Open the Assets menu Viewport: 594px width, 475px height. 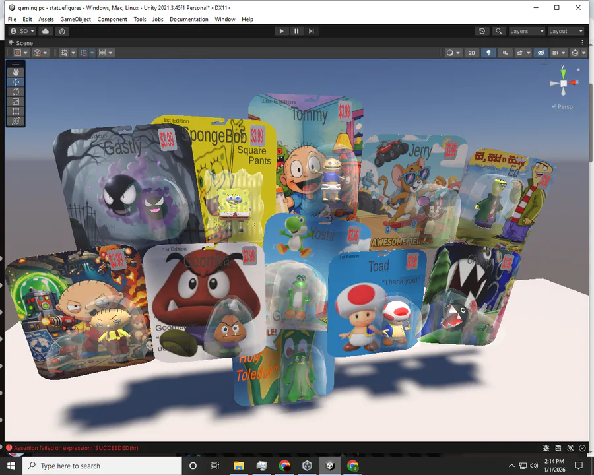46,19
